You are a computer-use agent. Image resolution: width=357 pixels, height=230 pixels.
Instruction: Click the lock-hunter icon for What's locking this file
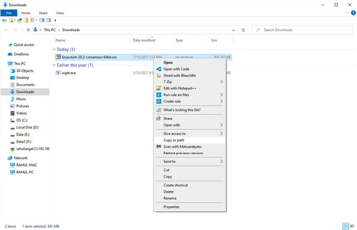click(159, 110)
